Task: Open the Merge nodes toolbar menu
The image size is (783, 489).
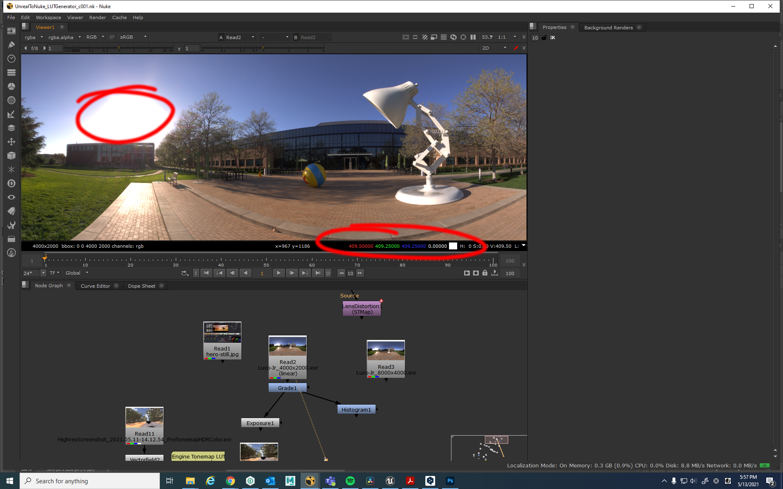Action: (11, 128)
